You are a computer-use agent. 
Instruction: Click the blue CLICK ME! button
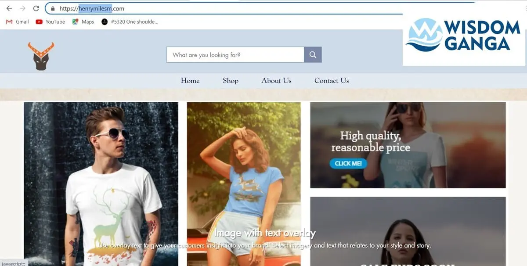click(x=348, y=163)
